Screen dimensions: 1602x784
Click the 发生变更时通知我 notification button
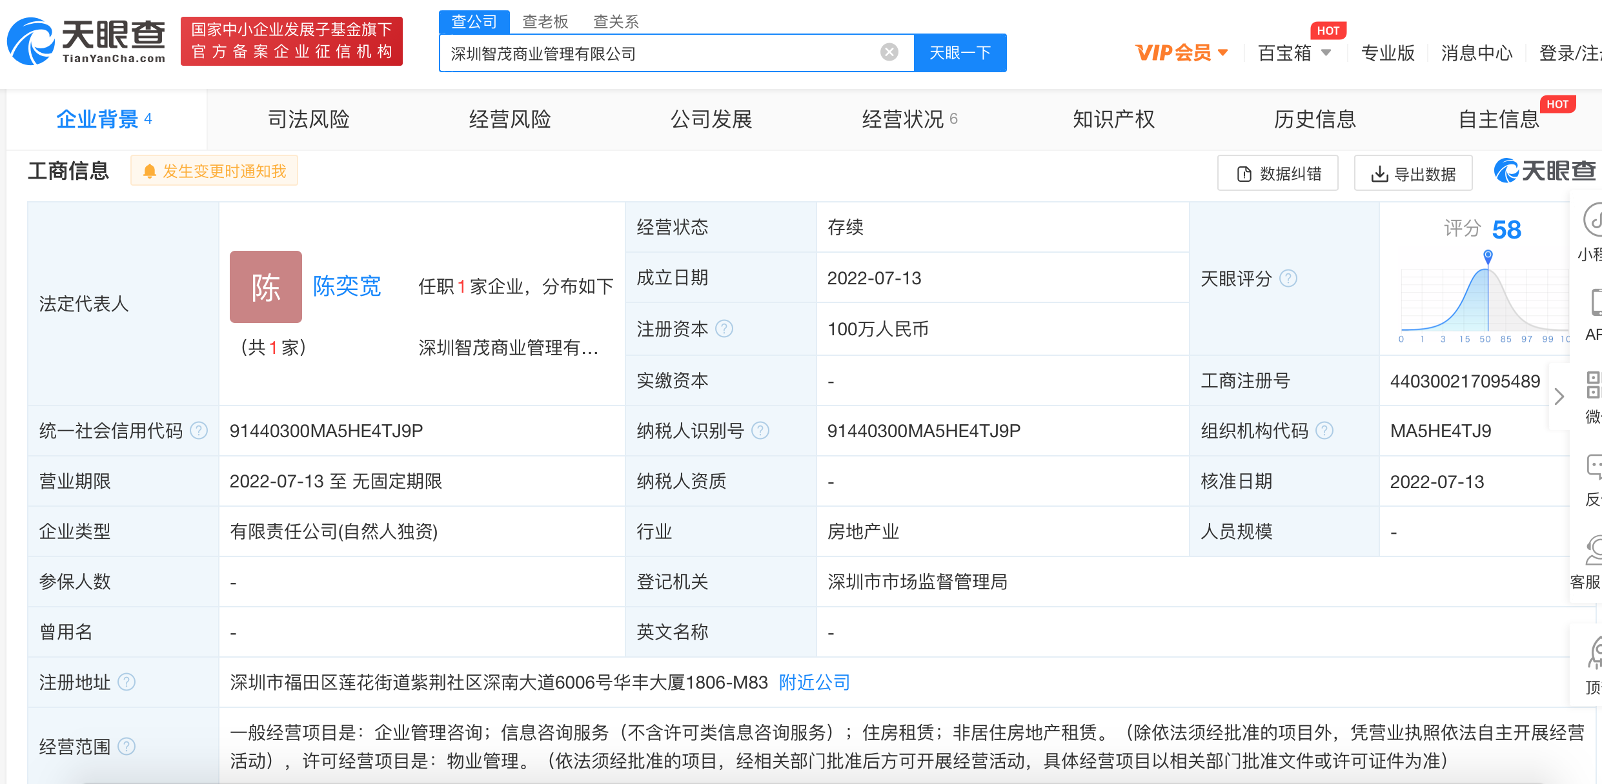pos(214,171)
